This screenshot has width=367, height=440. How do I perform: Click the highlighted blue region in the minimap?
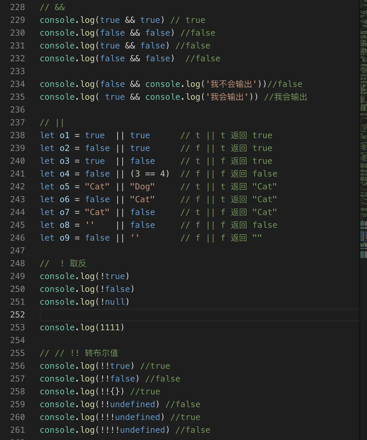pos(363,236)
